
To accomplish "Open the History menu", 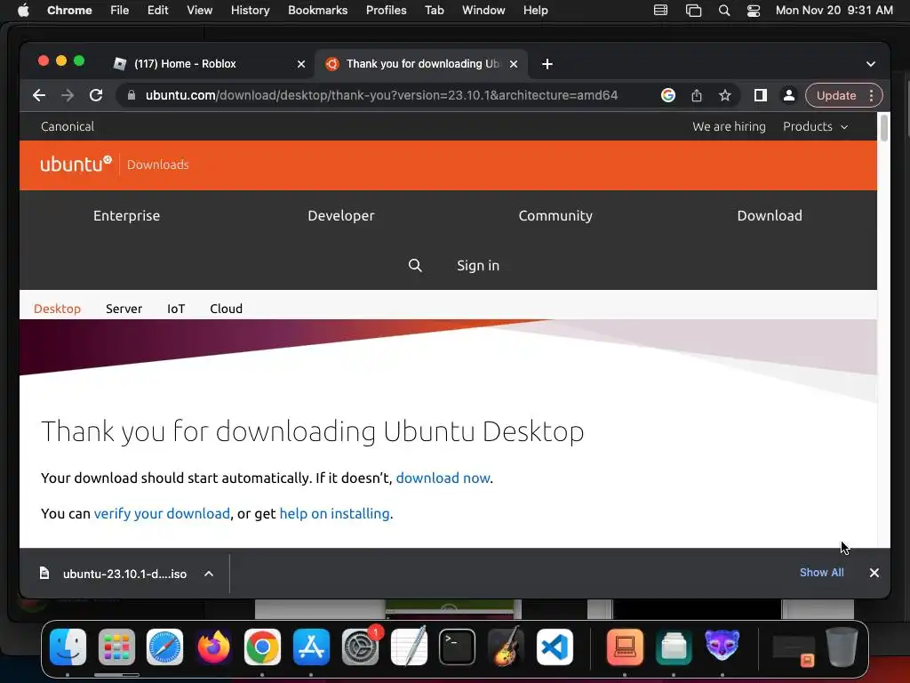I will [250, 11].
